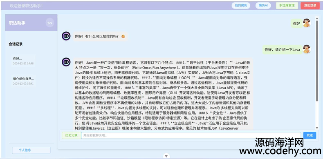
Task: Log out with 退出登录 button
Action: click(310, 6)
